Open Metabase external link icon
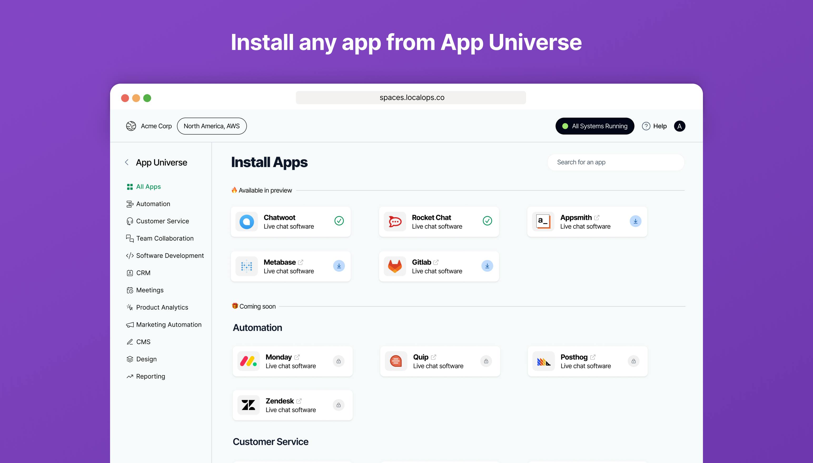 301,262
